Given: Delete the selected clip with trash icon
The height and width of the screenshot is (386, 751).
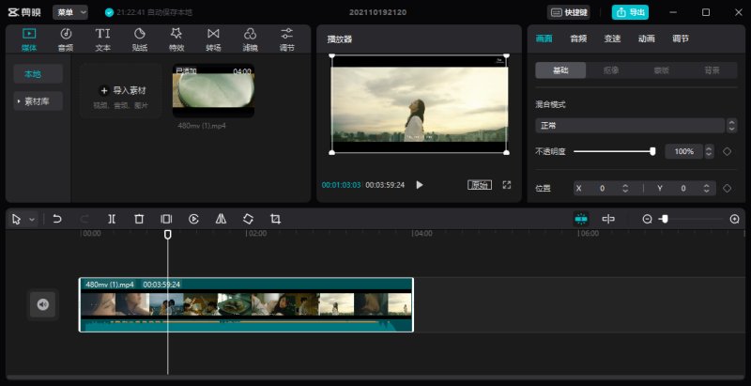Looking at the screenshot, I should click(139, 220).
